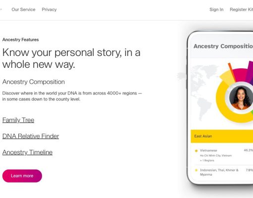Expand the DNA Relative Finder section

(x=31, y=136)
